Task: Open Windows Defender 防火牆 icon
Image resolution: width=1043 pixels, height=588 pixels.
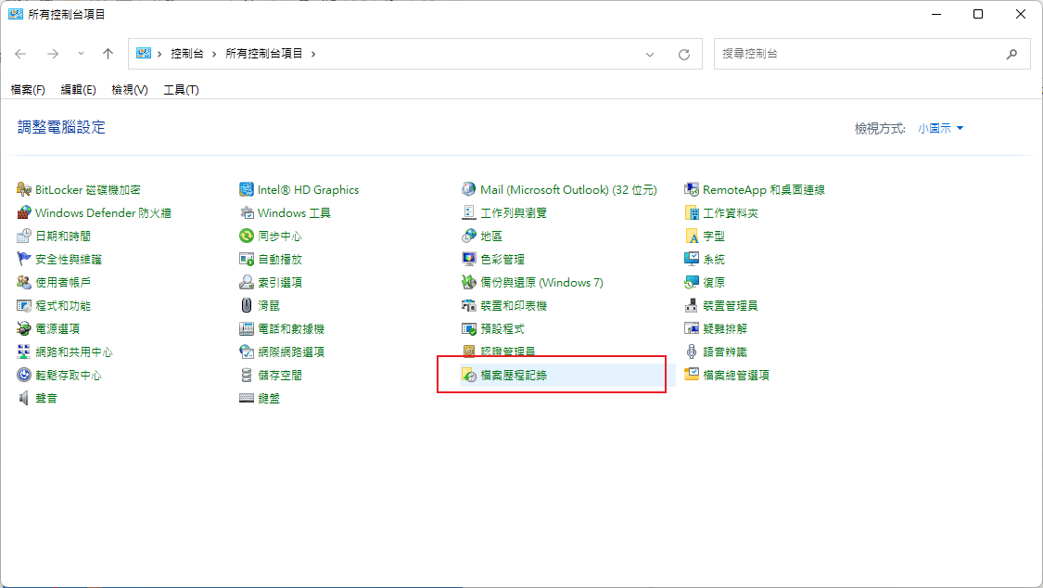Action: [24, 213]
